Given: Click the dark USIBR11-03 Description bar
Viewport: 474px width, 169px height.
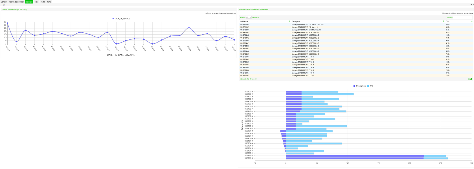Looking at the screenshot, I should coord(355,156).
